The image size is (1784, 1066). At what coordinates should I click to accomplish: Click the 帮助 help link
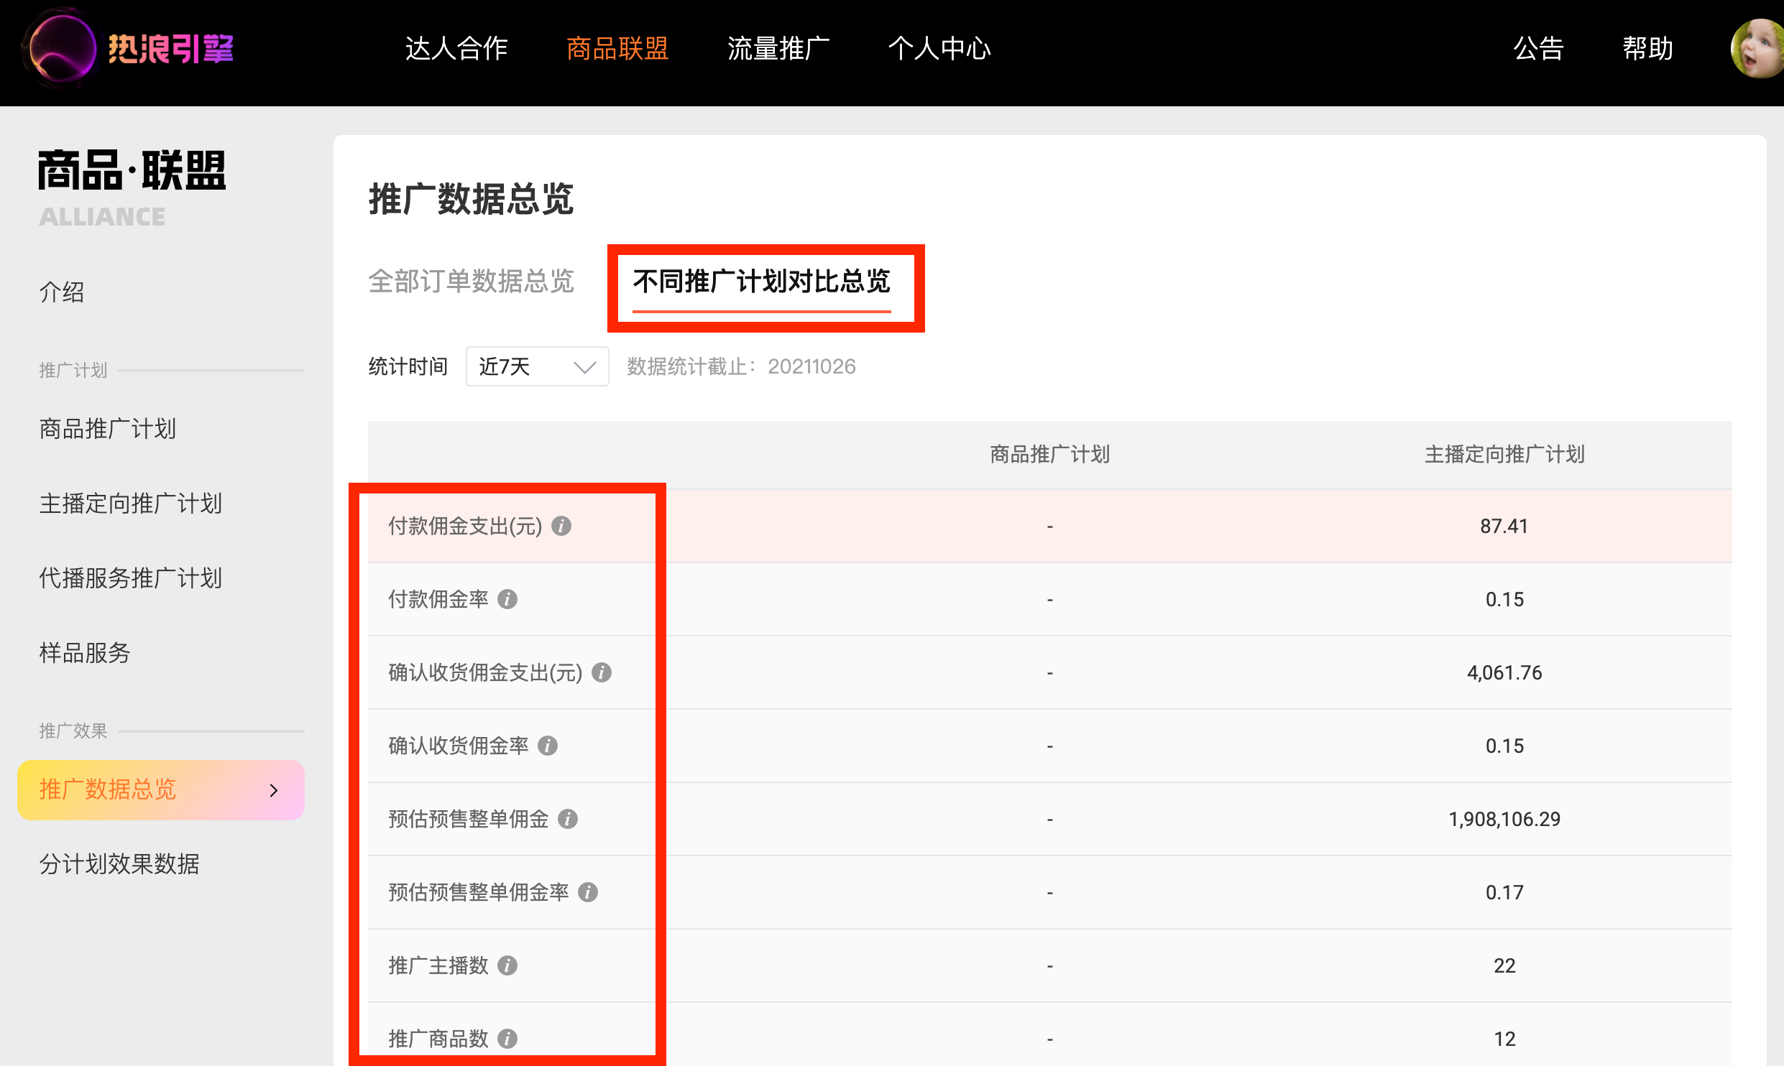pos(1647,49)
